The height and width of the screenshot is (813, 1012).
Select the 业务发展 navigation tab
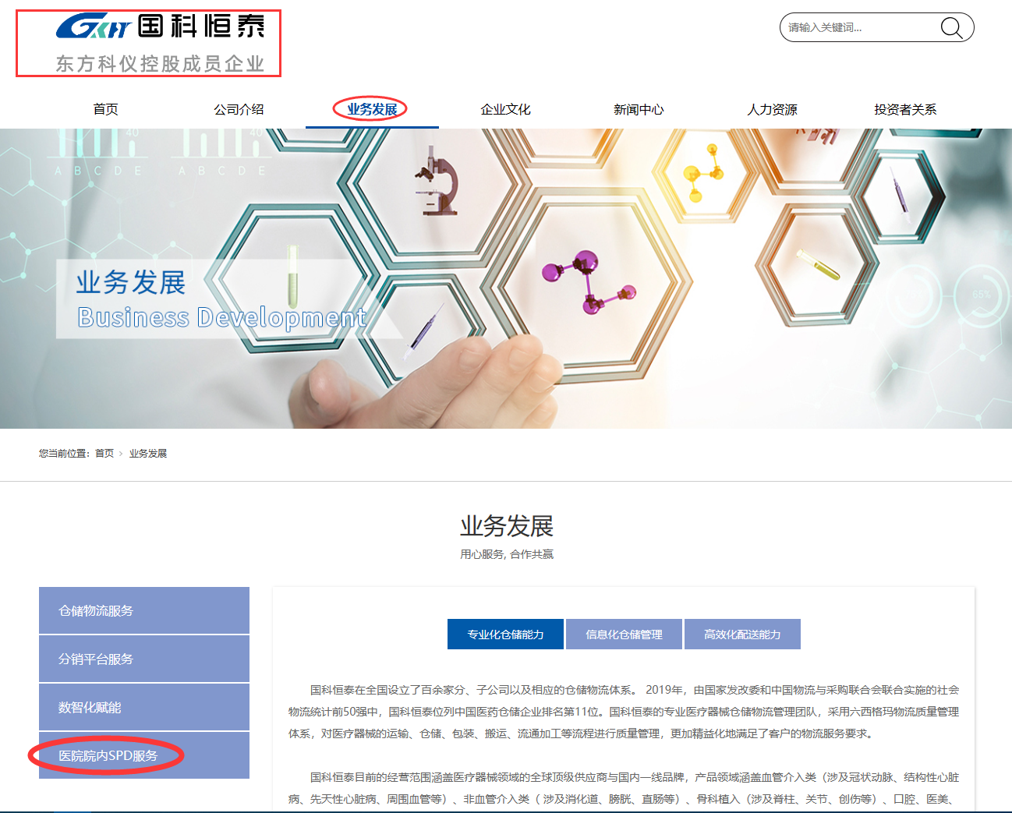coord(373,109)
